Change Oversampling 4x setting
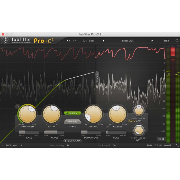This screenshot has height=180, width=180. [68, 146]
